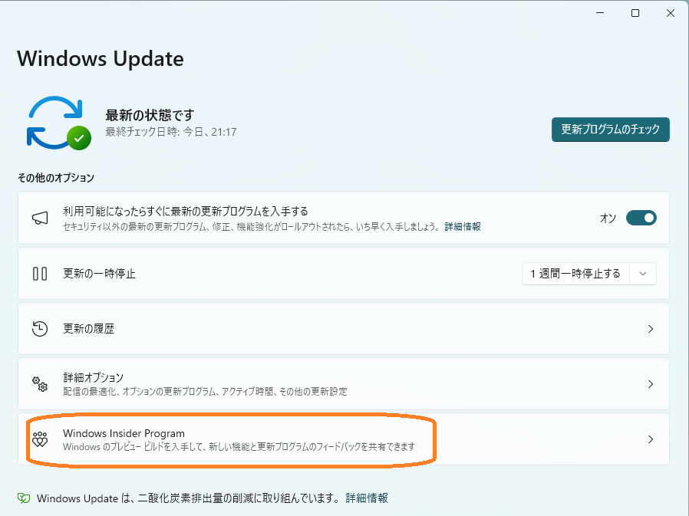Click the megaphone icon for latest updates
The image size is (689, 516).
40,218
